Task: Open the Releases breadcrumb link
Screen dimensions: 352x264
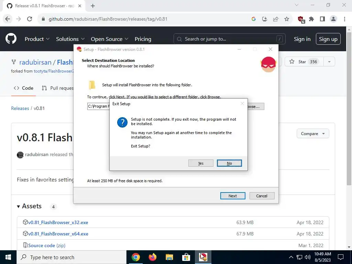Action: tap(20, 108)
